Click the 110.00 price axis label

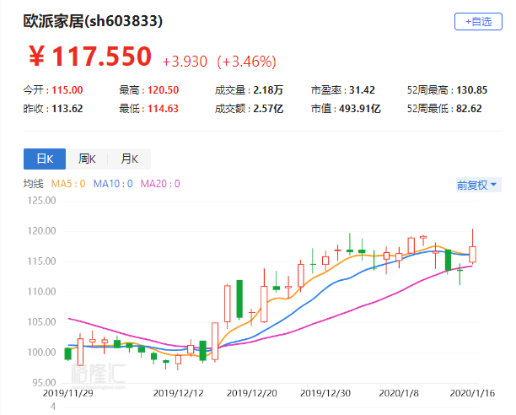(41, 292)
